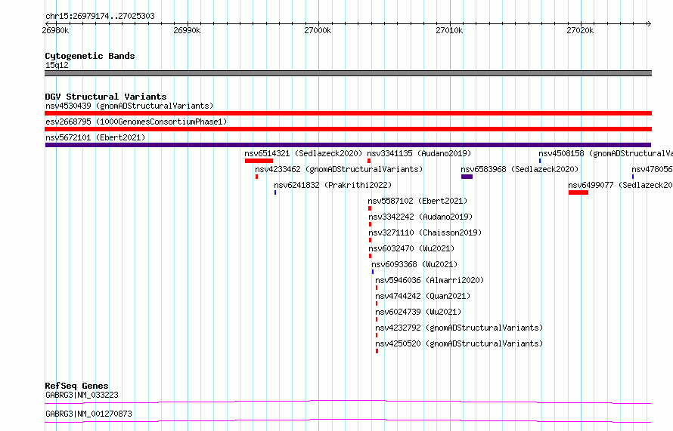Click the purple bar under nsv5672101
Image resolution: width=673 pixels, height=431 pixels.
click(348, 145)
